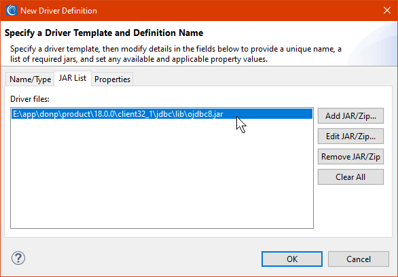
Task: Click the driver template description paragraph
Action: [x=176, y=54]
